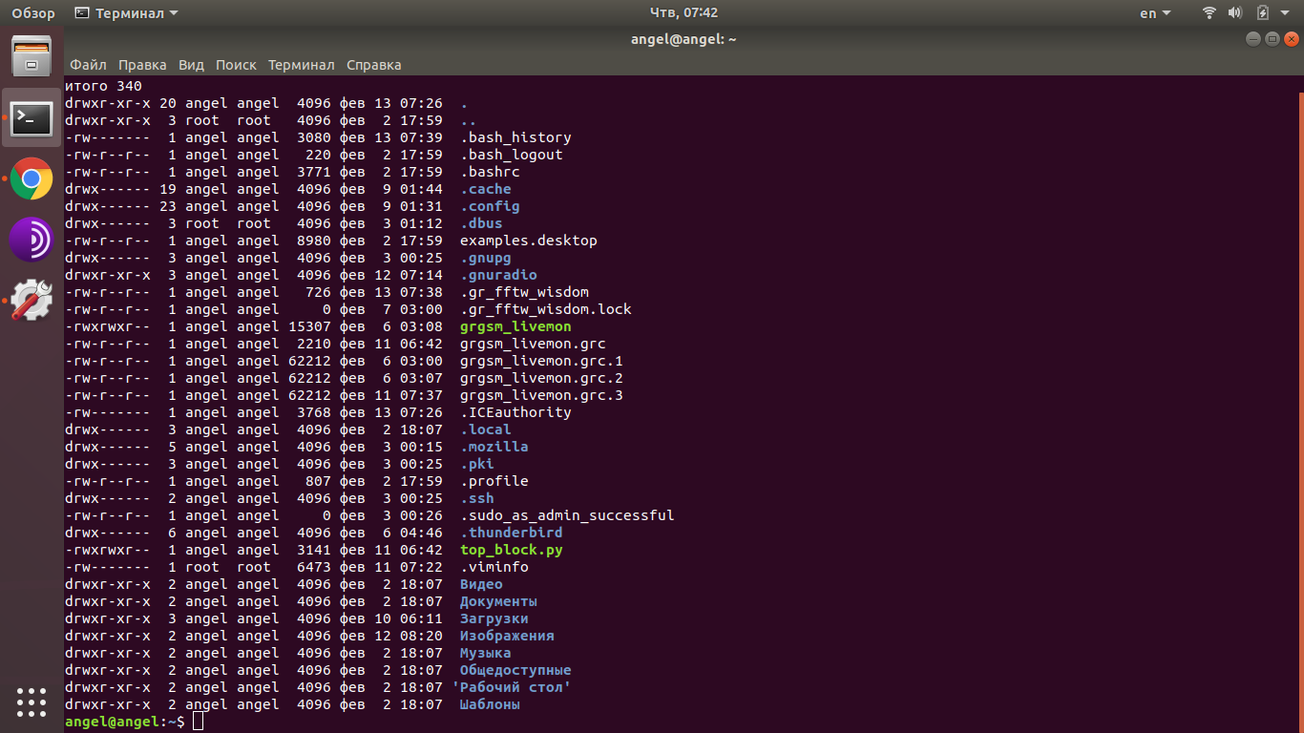Click the Wi-Fi icon in the top bar
The image size is (1304, 733).
(x=1209, y=12)
